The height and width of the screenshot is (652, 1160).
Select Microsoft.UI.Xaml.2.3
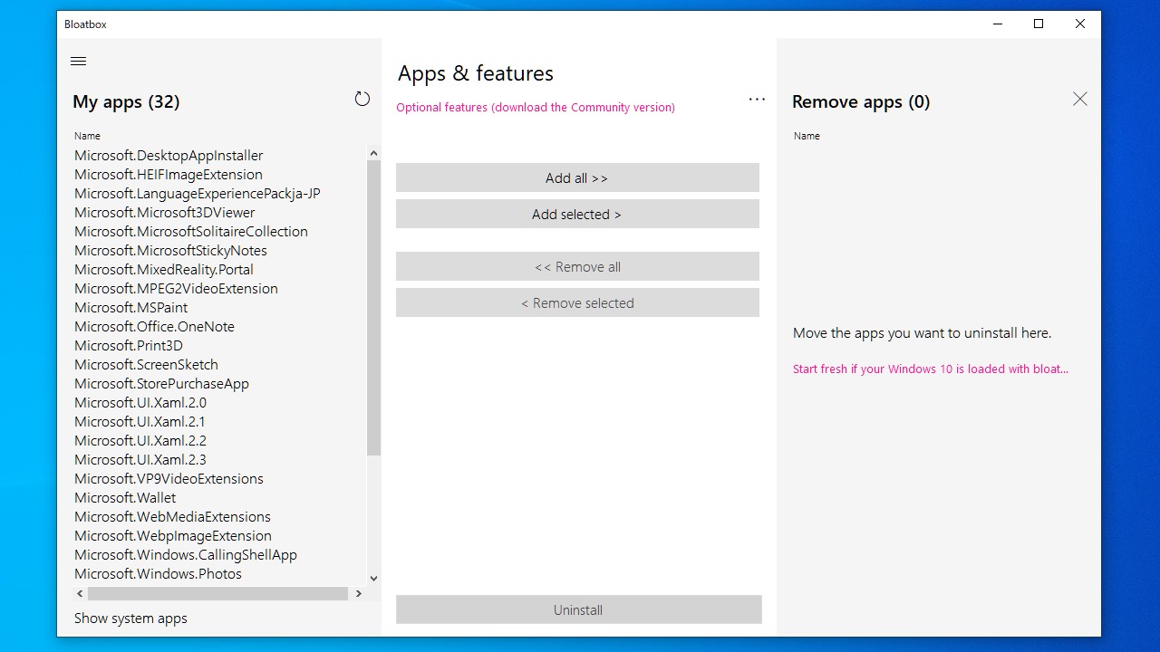140,460
